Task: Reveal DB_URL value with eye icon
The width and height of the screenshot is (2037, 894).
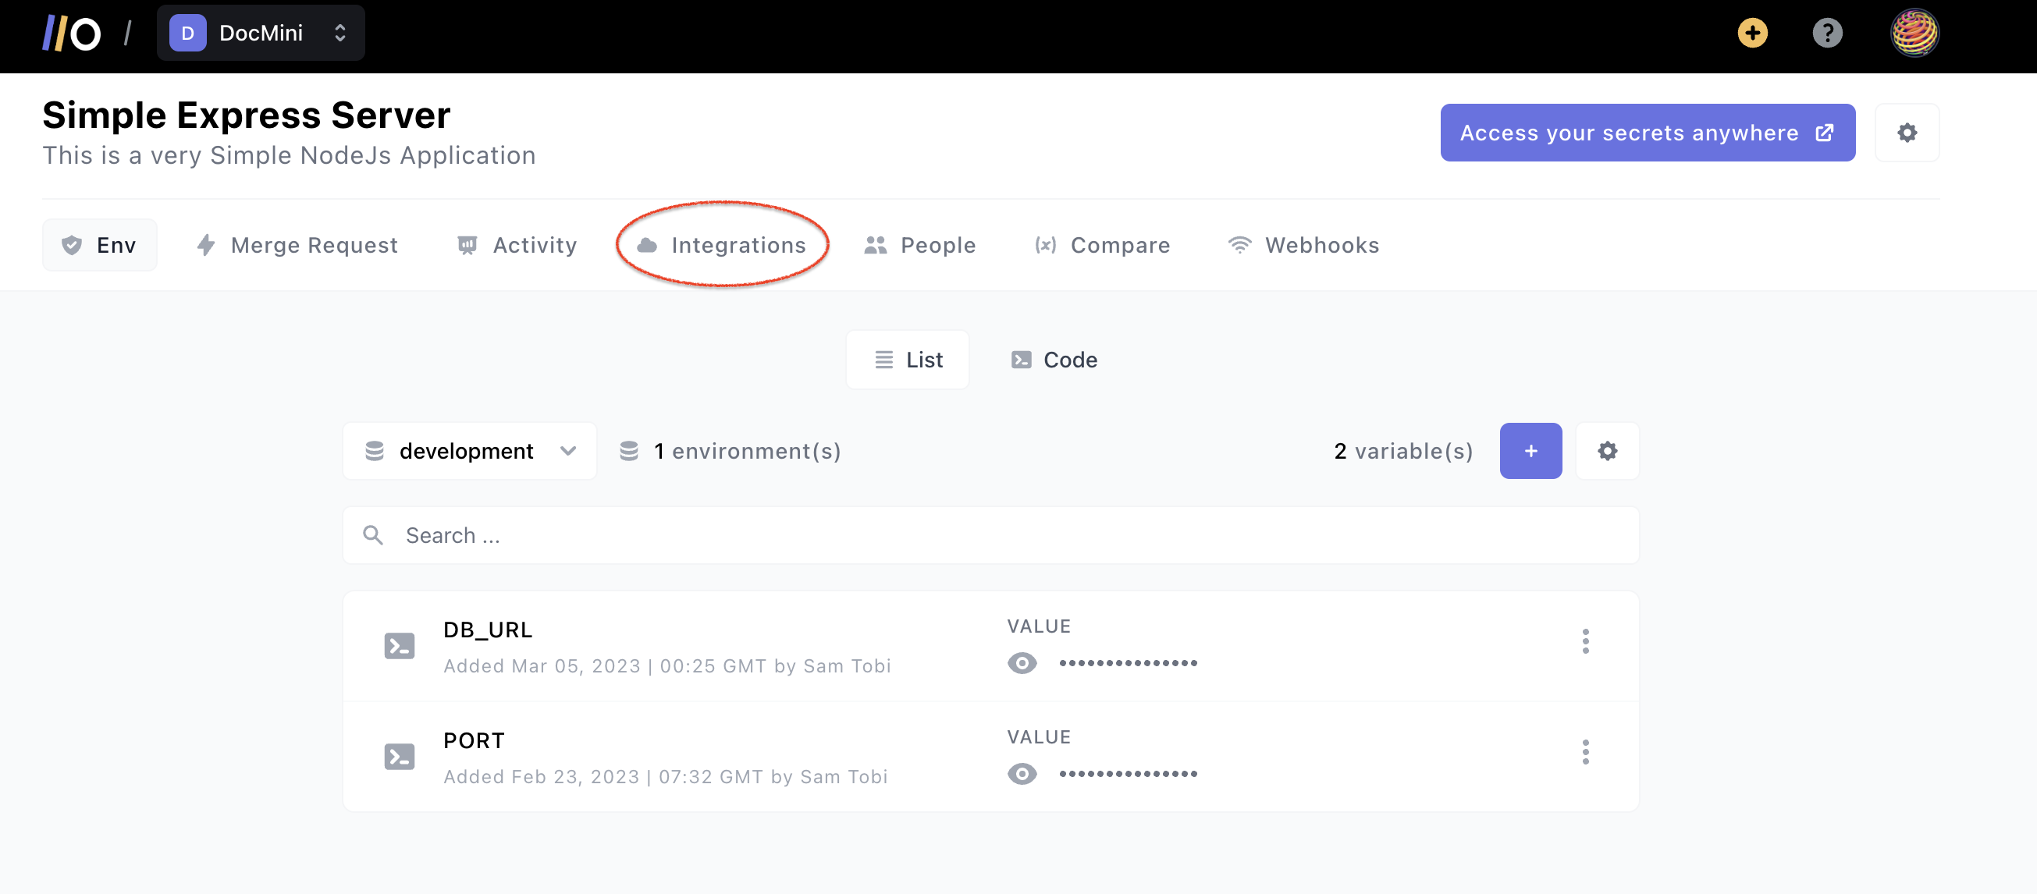Action: pos(1022,663)
